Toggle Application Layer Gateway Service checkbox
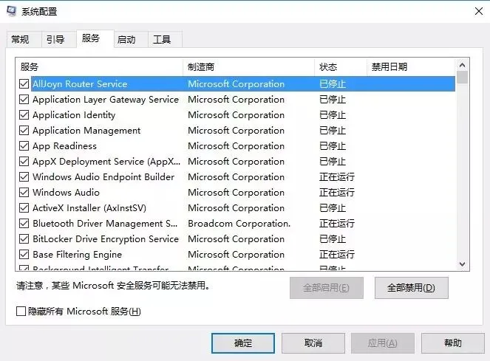The width and height of the screenshot is (490, 361). pyautogui.click(x=24, y=100)
